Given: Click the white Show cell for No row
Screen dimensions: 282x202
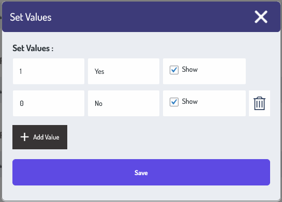Looking at the screenshot, I should tap(204, 103).
